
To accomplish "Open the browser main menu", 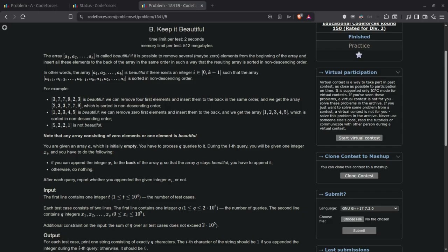I will tap(442, 16).
